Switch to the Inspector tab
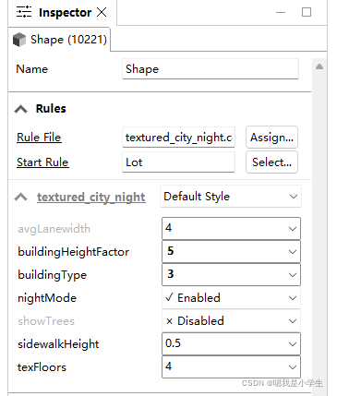The height and width of the screenshot is (396, 337). (x=63, y=12)
